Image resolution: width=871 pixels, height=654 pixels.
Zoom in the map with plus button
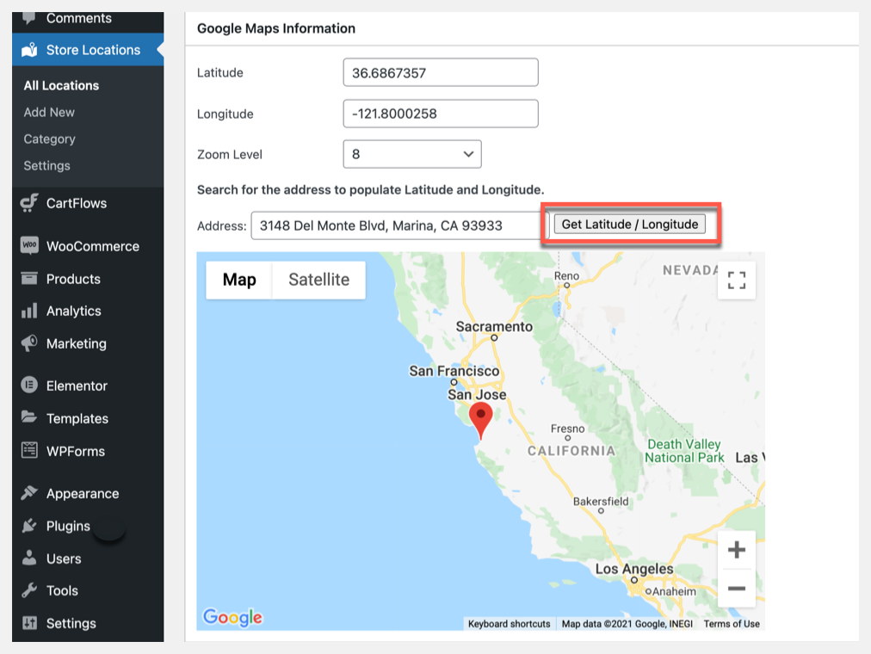[x=736, y=550]
